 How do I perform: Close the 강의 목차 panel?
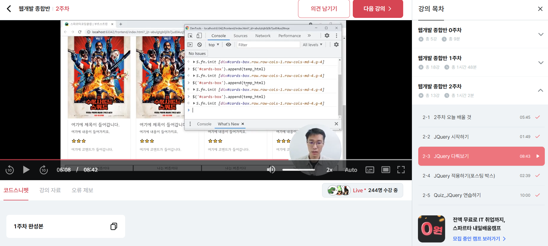click(540, 9)
